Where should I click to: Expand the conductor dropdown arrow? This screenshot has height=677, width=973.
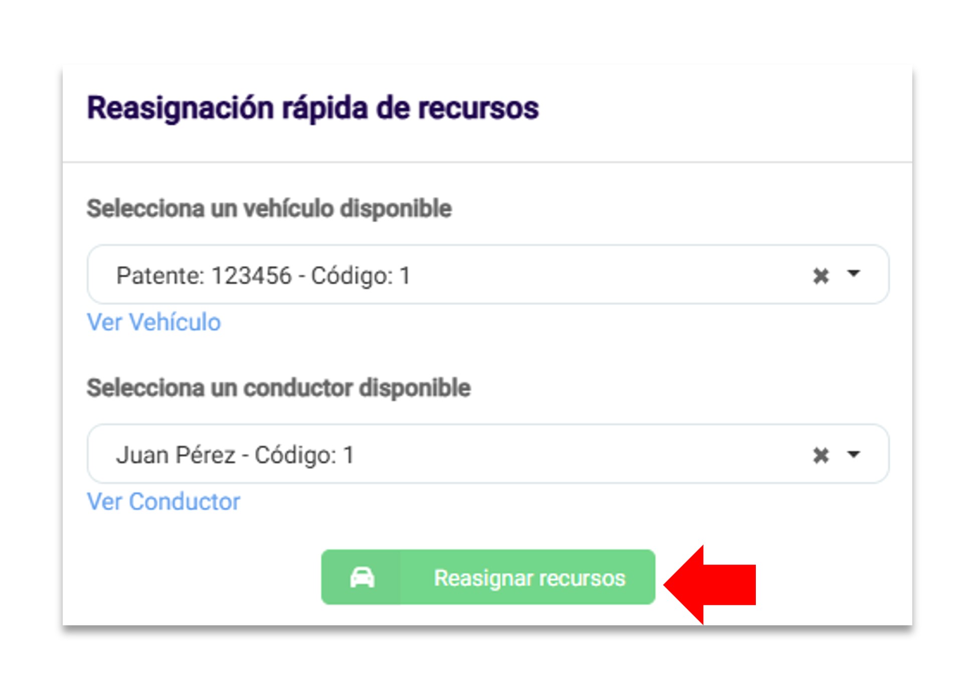(853, 454)
